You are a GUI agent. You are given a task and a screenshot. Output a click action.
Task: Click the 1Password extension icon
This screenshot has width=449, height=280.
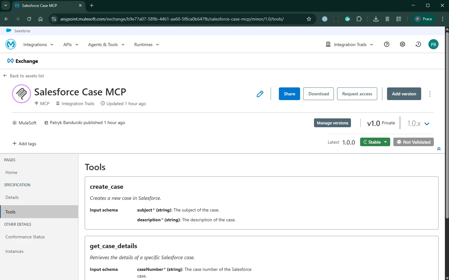(x=324, y=19)
